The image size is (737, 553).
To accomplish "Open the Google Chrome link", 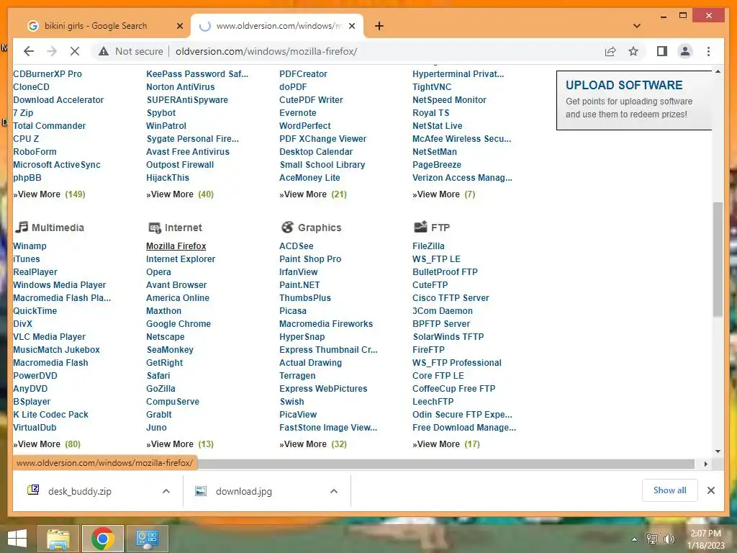I will [x=178, y=323].
